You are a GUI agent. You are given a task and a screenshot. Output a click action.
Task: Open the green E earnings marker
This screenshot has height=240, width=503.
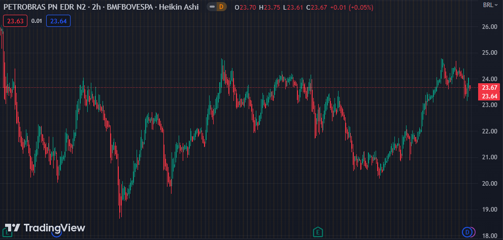pos(318,232)
